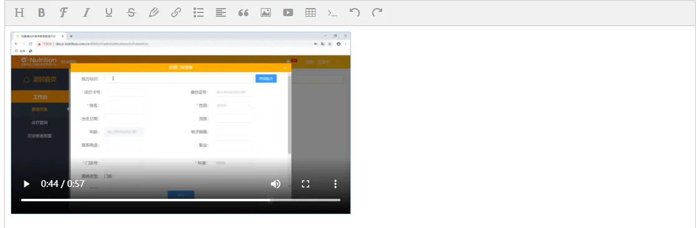Open the video more-options menu
This screenshot has width=697, height=228.
click(x=335, y=184)
